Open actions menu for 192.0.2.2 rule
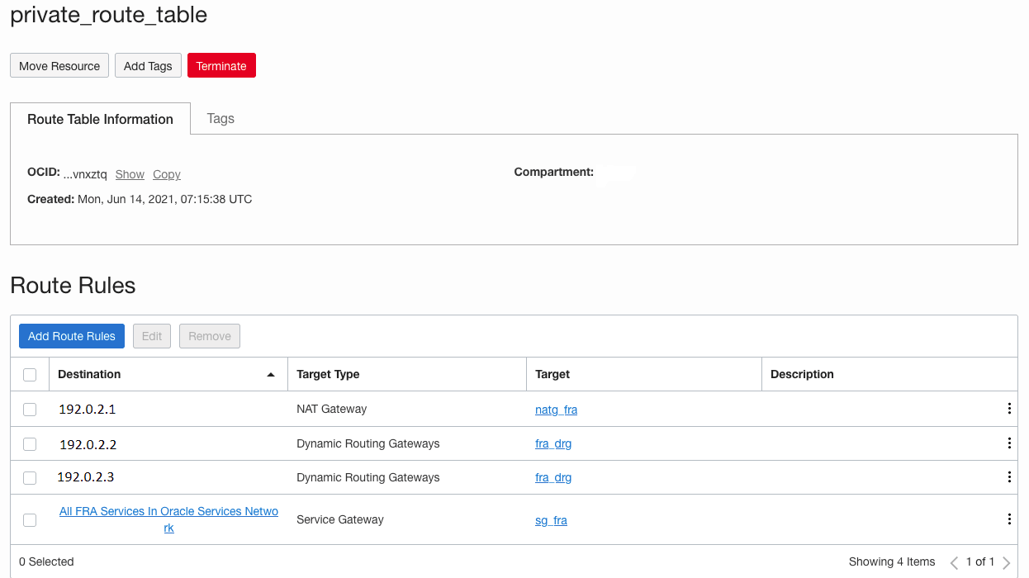 click(x=1008, y=443)
